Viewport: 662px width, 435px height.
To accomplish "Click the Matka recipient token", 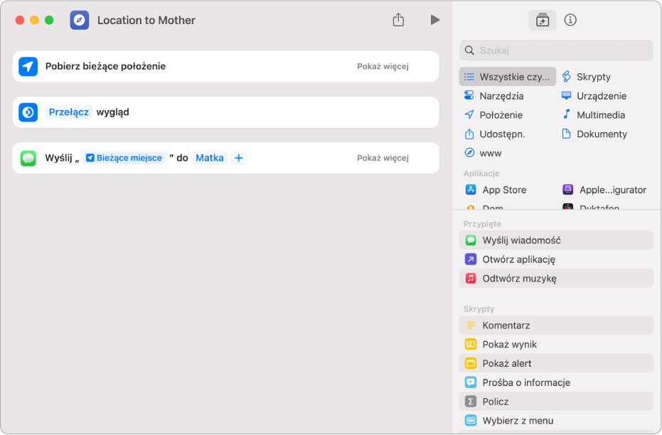I will tap(209, 158).
